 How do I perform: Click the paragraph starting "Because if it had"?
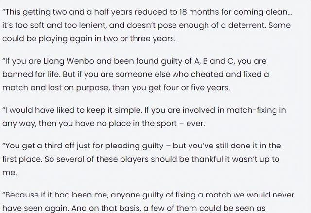(148, 201)
